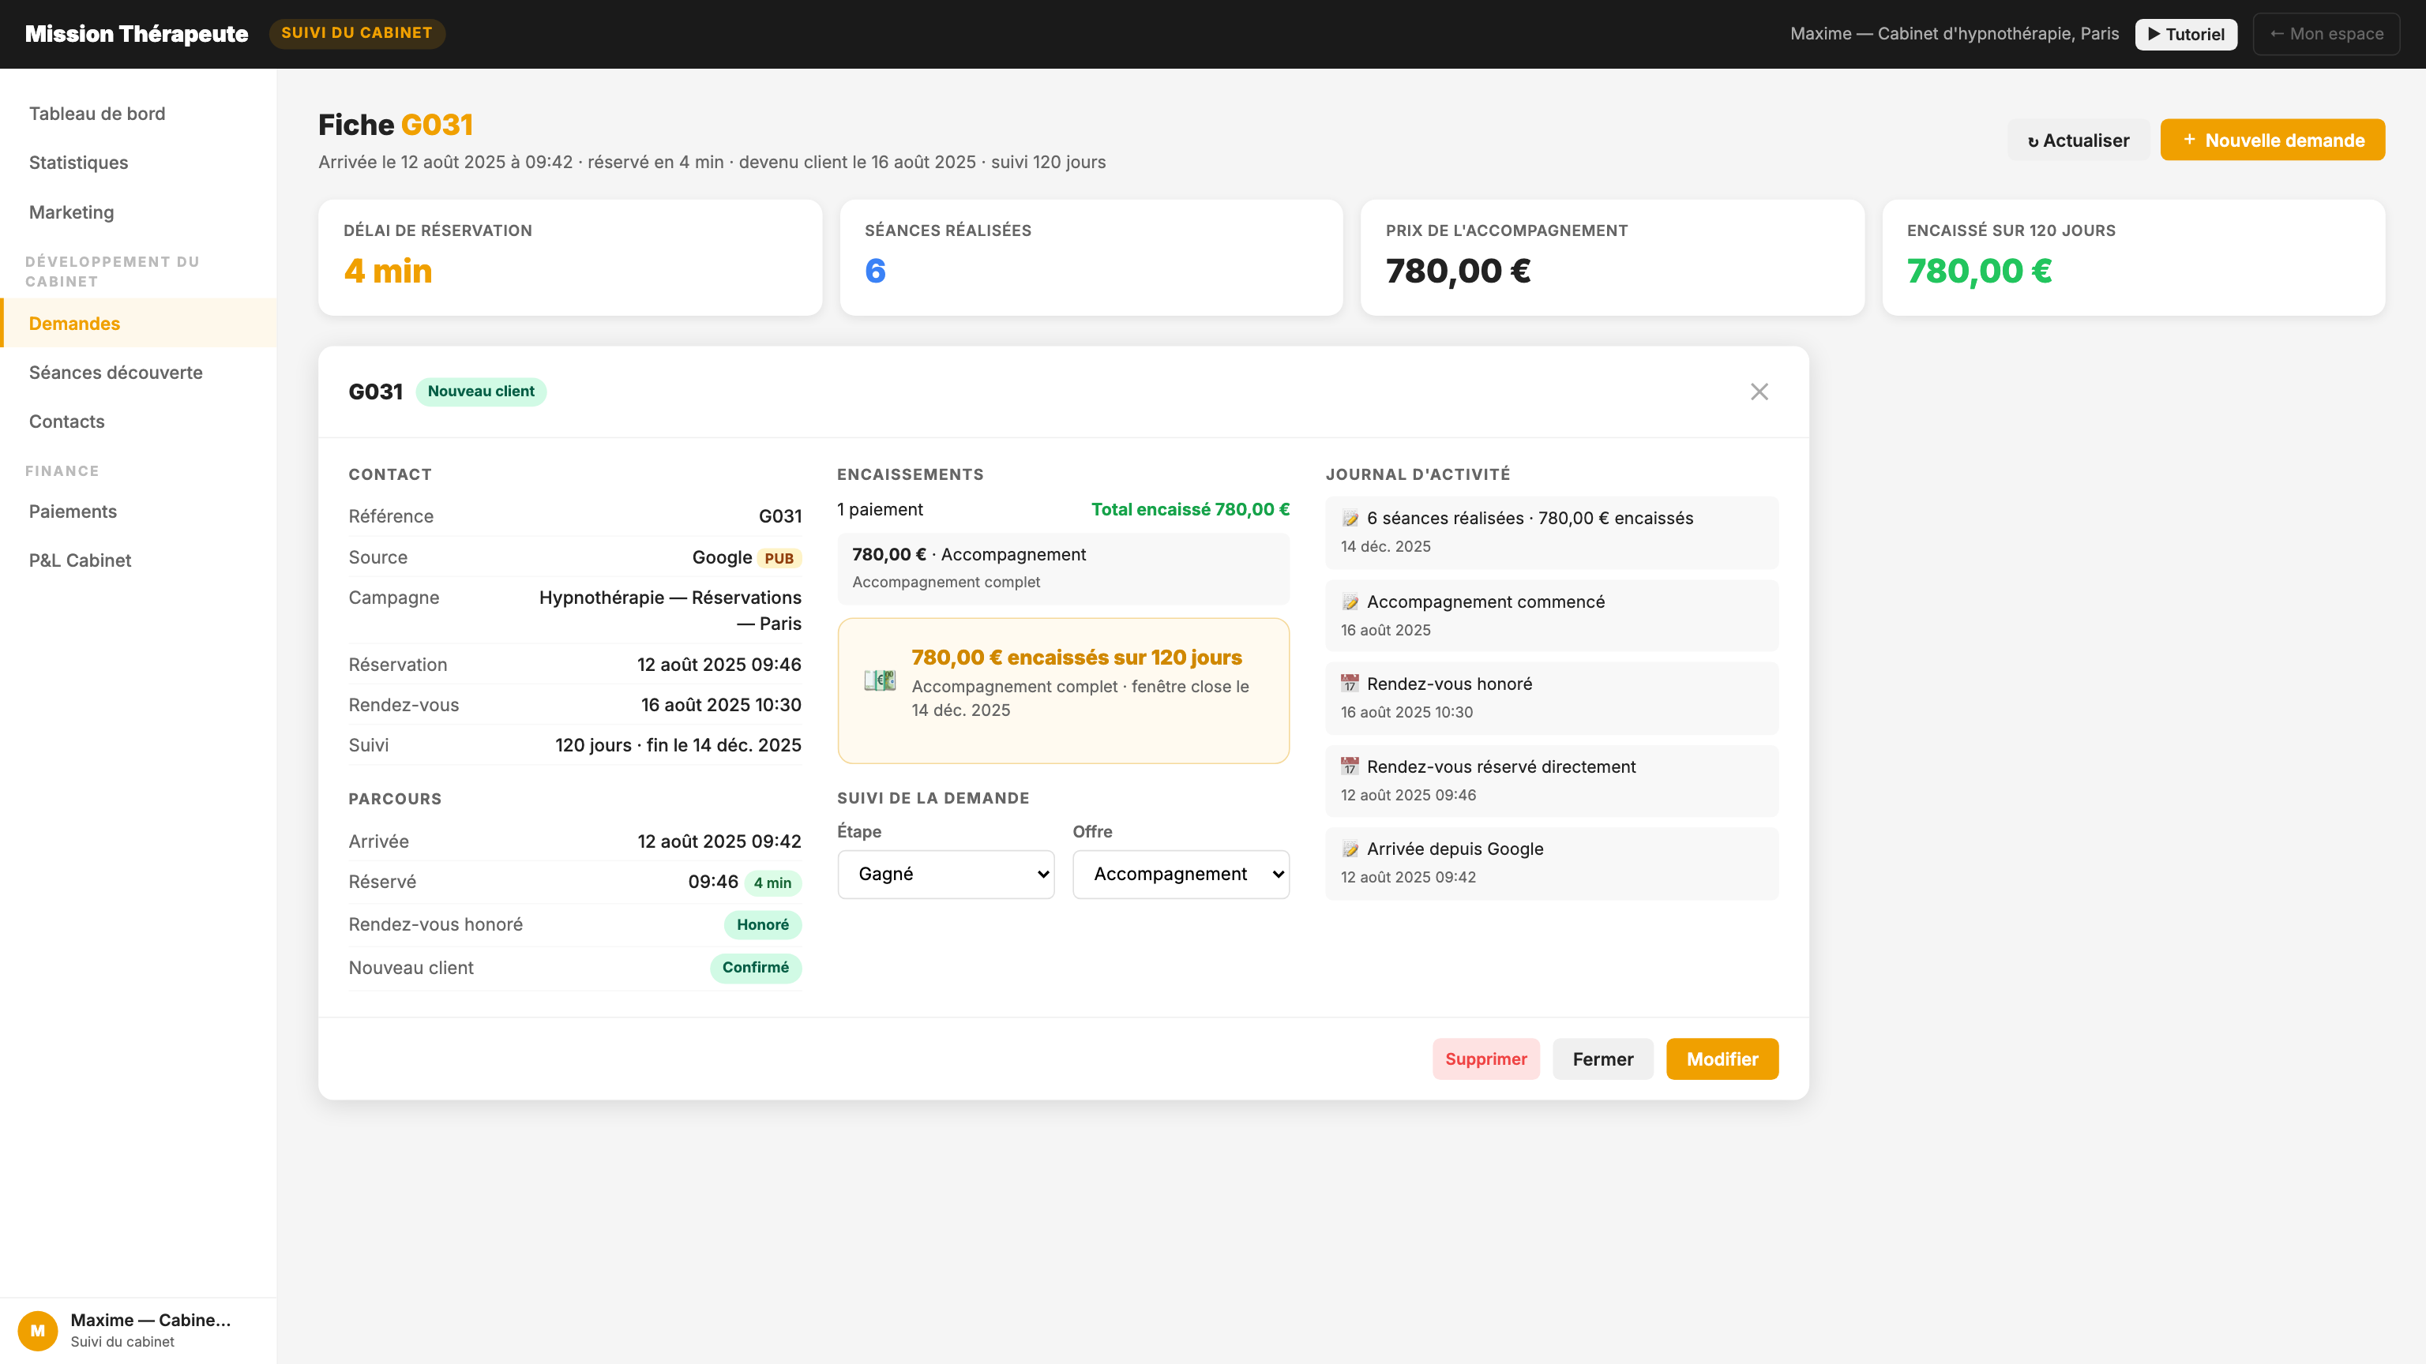Open the Offre dropdown showing Accompagnement
Image resolution: width=2426 pixels, height=1364 pixels.
(1181, 875)
